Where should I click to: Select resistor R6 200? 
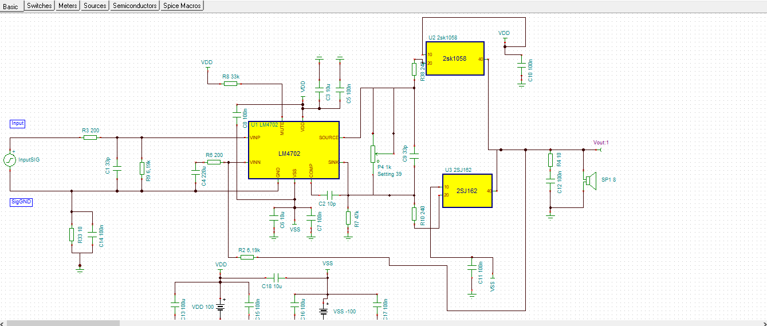[x=214, y=162]
